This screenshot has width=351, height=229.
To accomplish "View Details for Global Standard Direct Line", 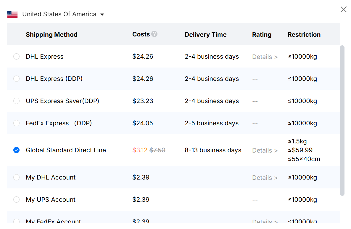I will click(265, 150).
